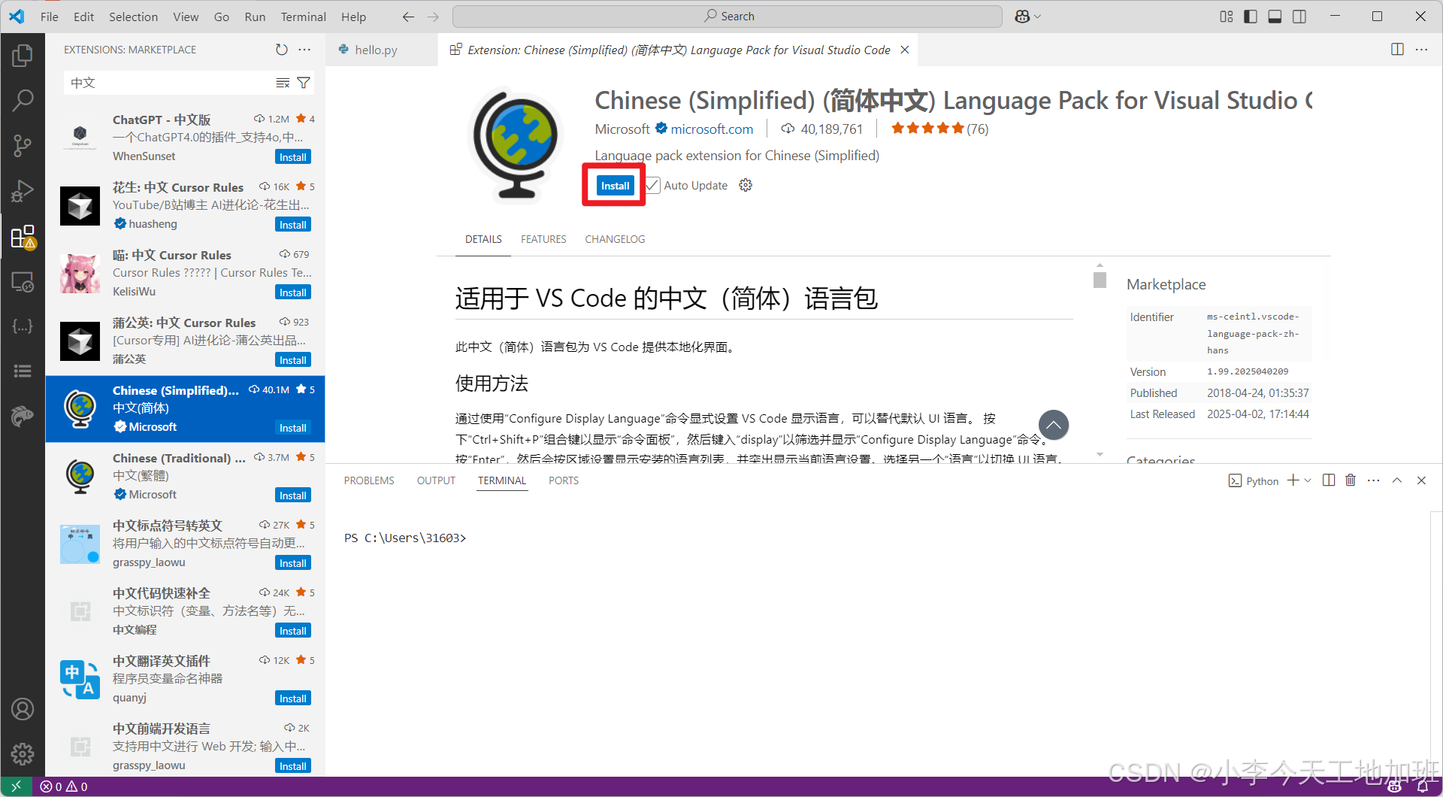Select the 花生: 中文 Cursor Rules extension

click(185, 206)
